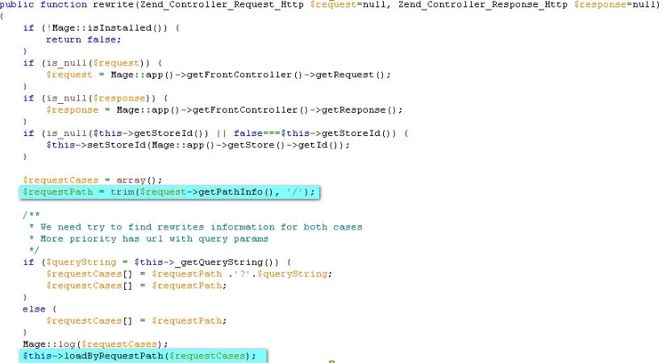Click the is_null($this->getStoreId()) condition line

(215, 134)
